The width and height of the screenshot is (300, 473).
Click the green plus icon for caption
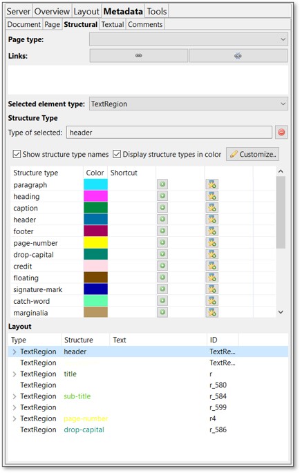click(162, 208)
